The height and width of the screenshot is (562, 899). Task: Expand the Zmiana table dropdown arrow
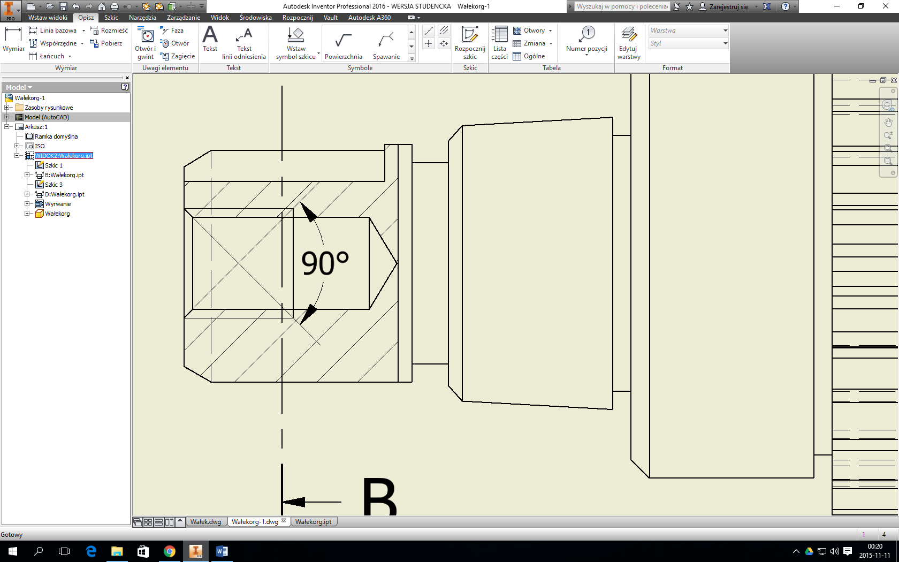click(551, 43)
